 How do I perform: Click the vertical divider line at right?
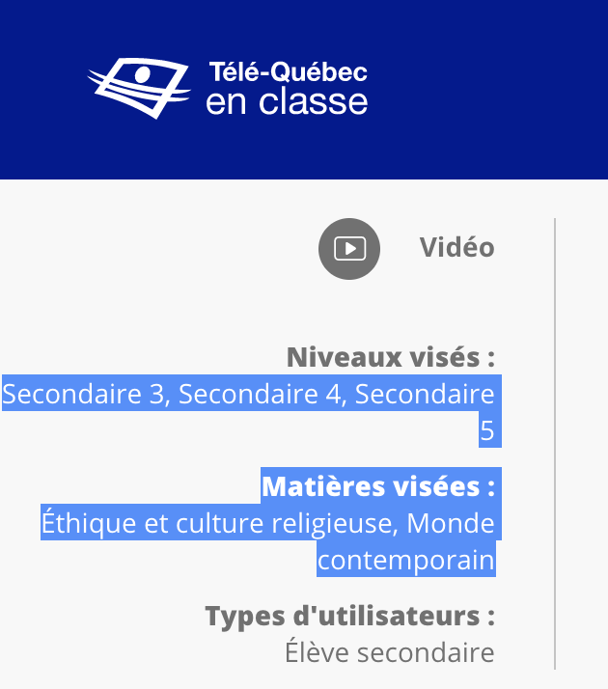pyautogui.click(x=555, y=444)
